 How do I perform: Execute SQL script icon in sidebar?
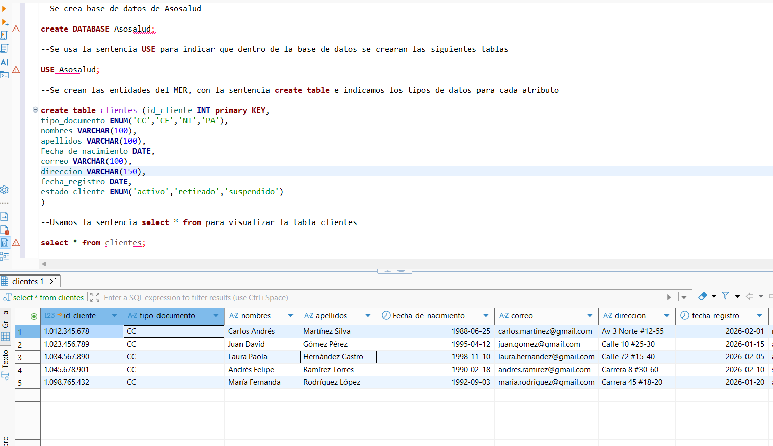click(x=4, y=35)
